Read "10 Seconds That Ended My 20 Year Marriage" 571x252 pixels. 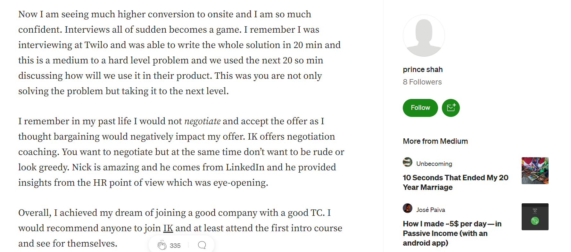point(455,183)
